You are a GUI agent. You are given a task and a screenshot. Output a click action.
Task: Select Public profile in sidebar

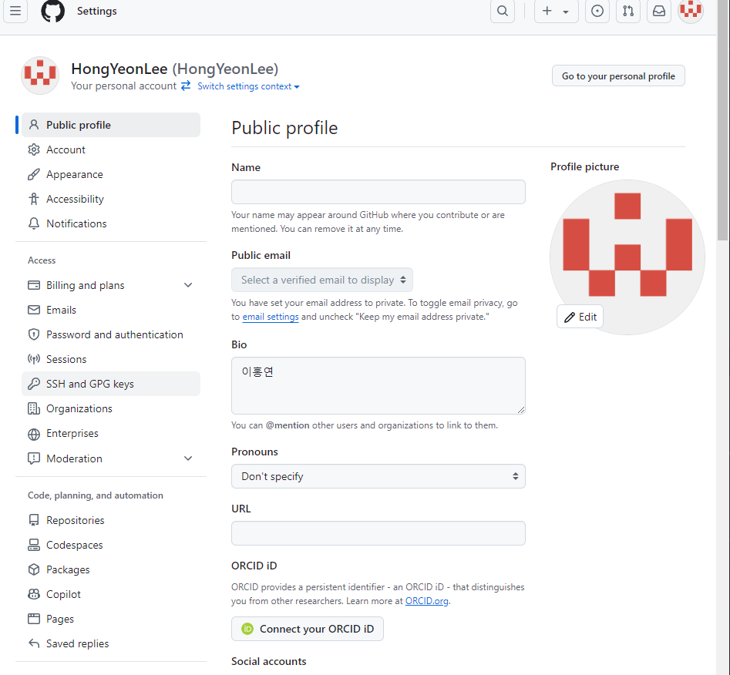pos(111,125)
